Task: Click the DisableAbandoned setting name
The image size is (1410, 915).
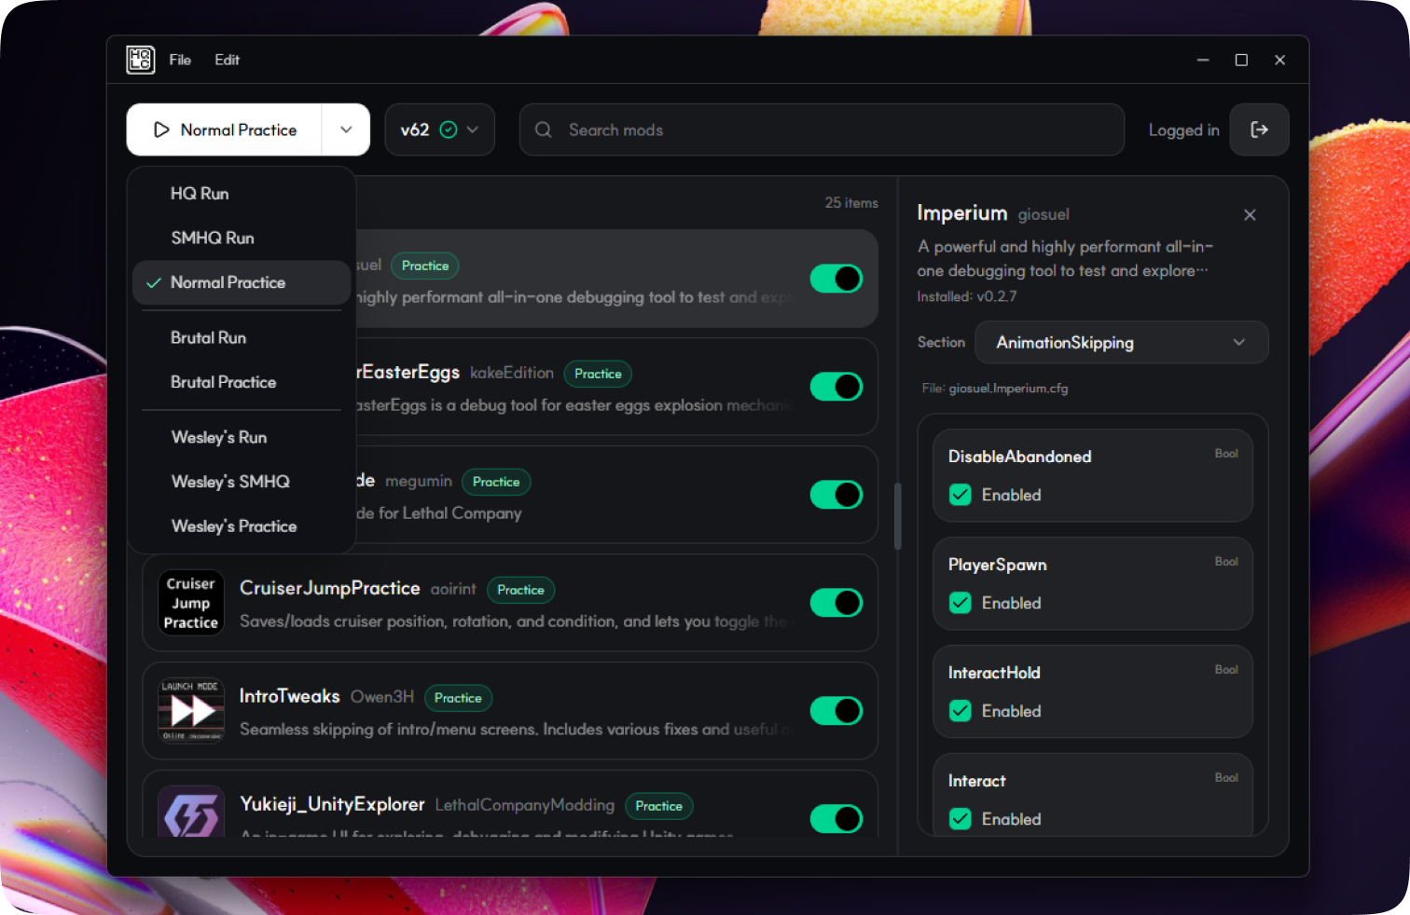Action: pos(1020,457)
